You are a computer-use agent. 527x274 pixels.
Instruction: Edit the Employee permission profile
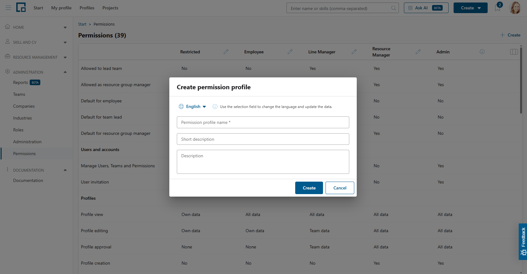[290, 52]
